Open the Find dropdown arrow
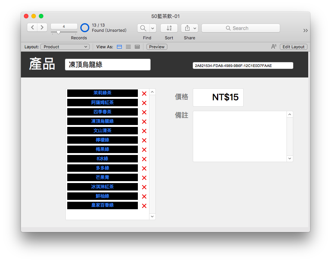 (153, 28)
